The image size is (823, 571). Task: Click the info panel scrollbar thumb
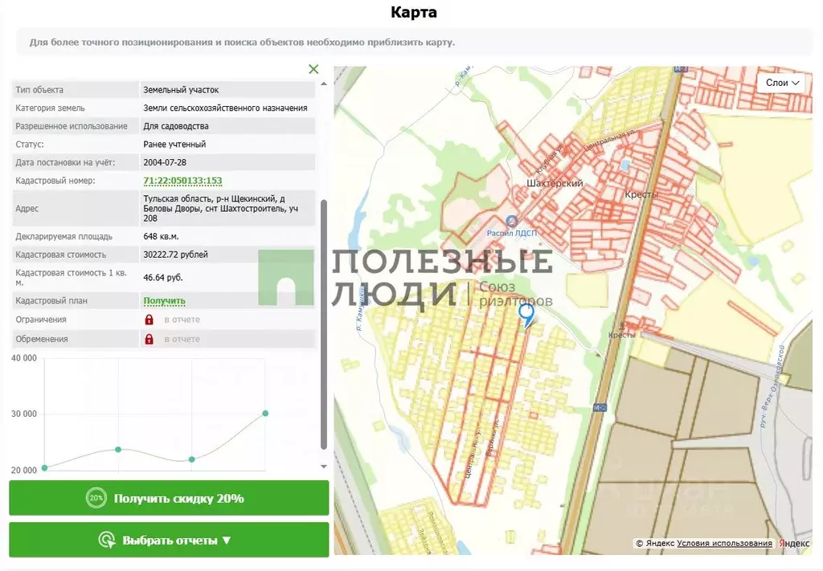click(x=324, y=324)
